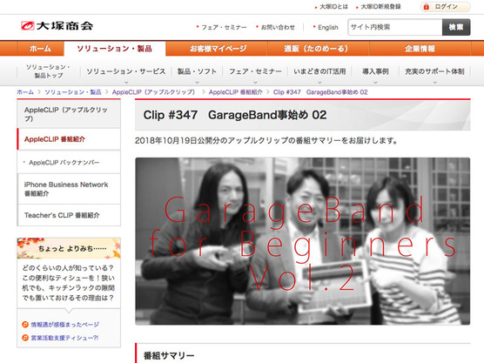Click the 2018年10月19日公開分 summary text
Image resolution: width=484 pixels, height=363 pixels.
pos(266,141)
